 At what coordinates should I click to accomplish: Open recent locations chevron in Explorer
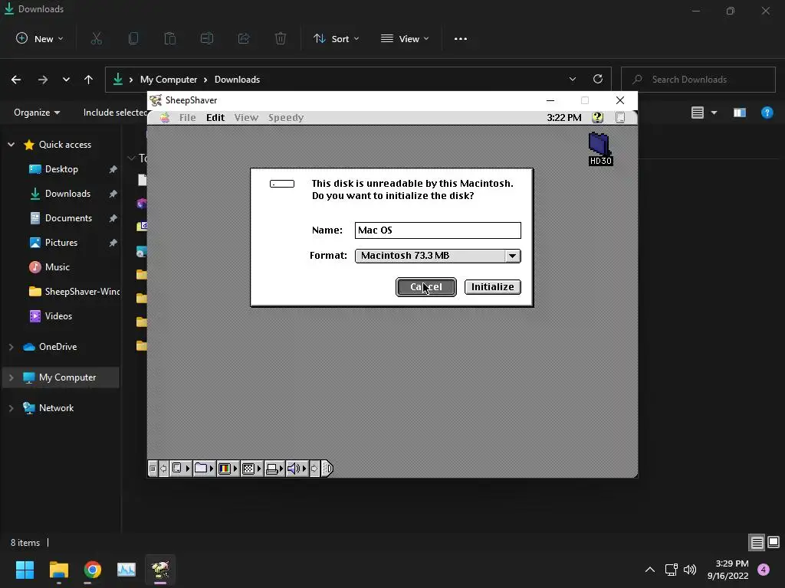coord(66,80)
